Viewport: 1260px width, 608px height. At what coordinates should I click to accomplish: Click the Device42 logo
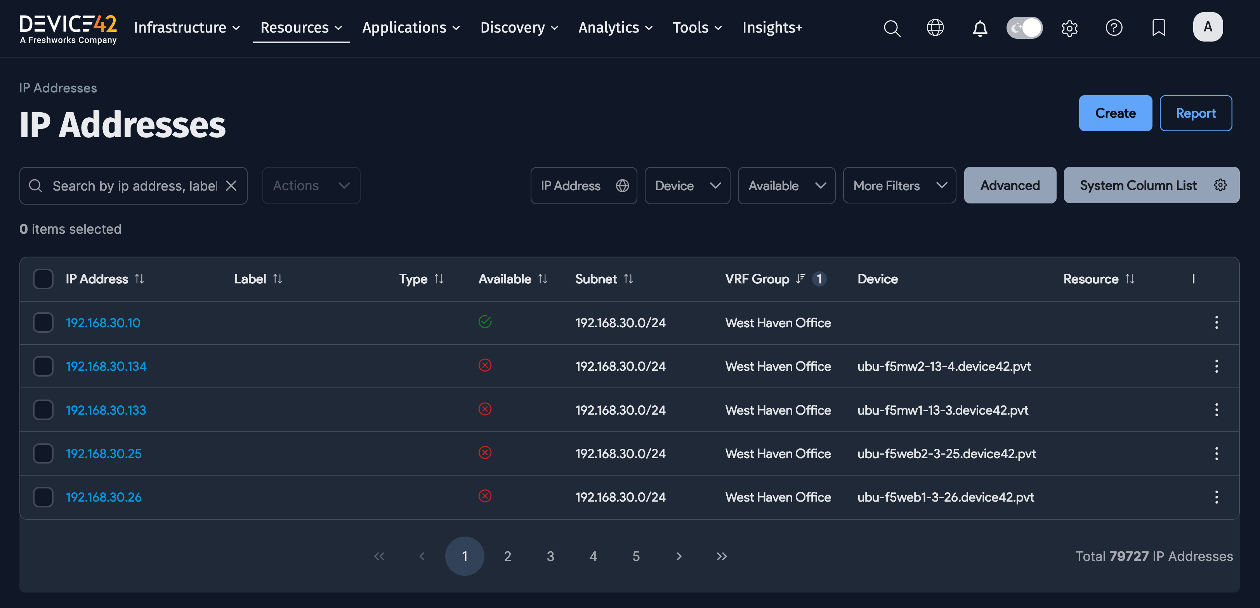tap(68, 29)
